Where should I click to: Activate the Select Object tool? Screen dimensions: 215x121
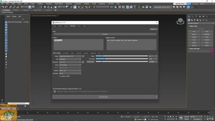tap(30, 7)
